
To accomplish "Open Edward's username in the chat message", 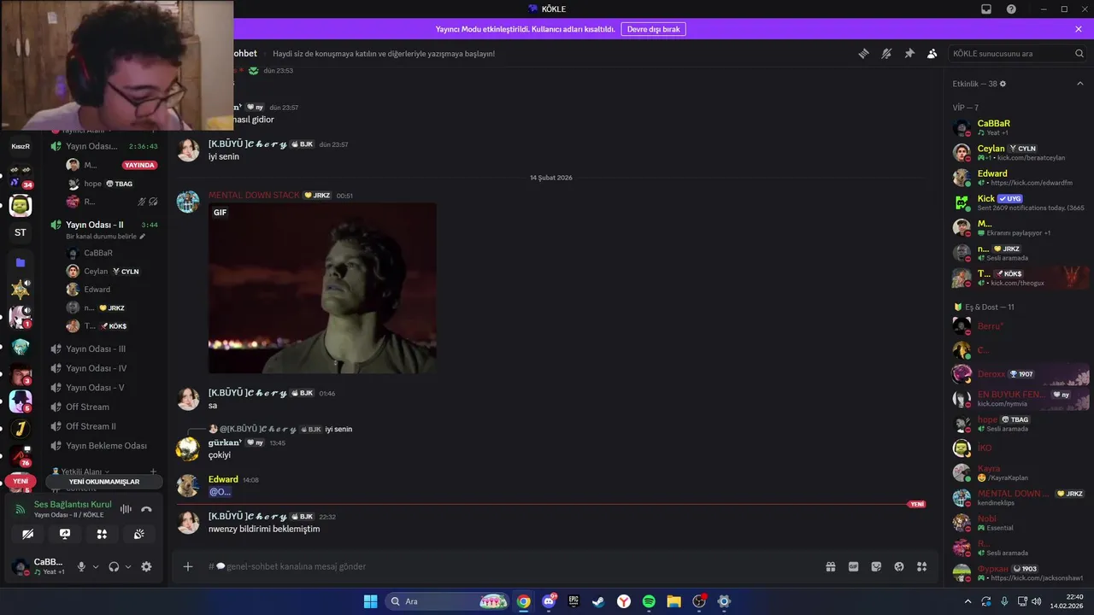I will tap(223, 479).
